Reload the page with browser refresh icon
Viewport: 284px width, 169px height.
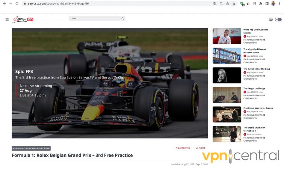[17, 3]
